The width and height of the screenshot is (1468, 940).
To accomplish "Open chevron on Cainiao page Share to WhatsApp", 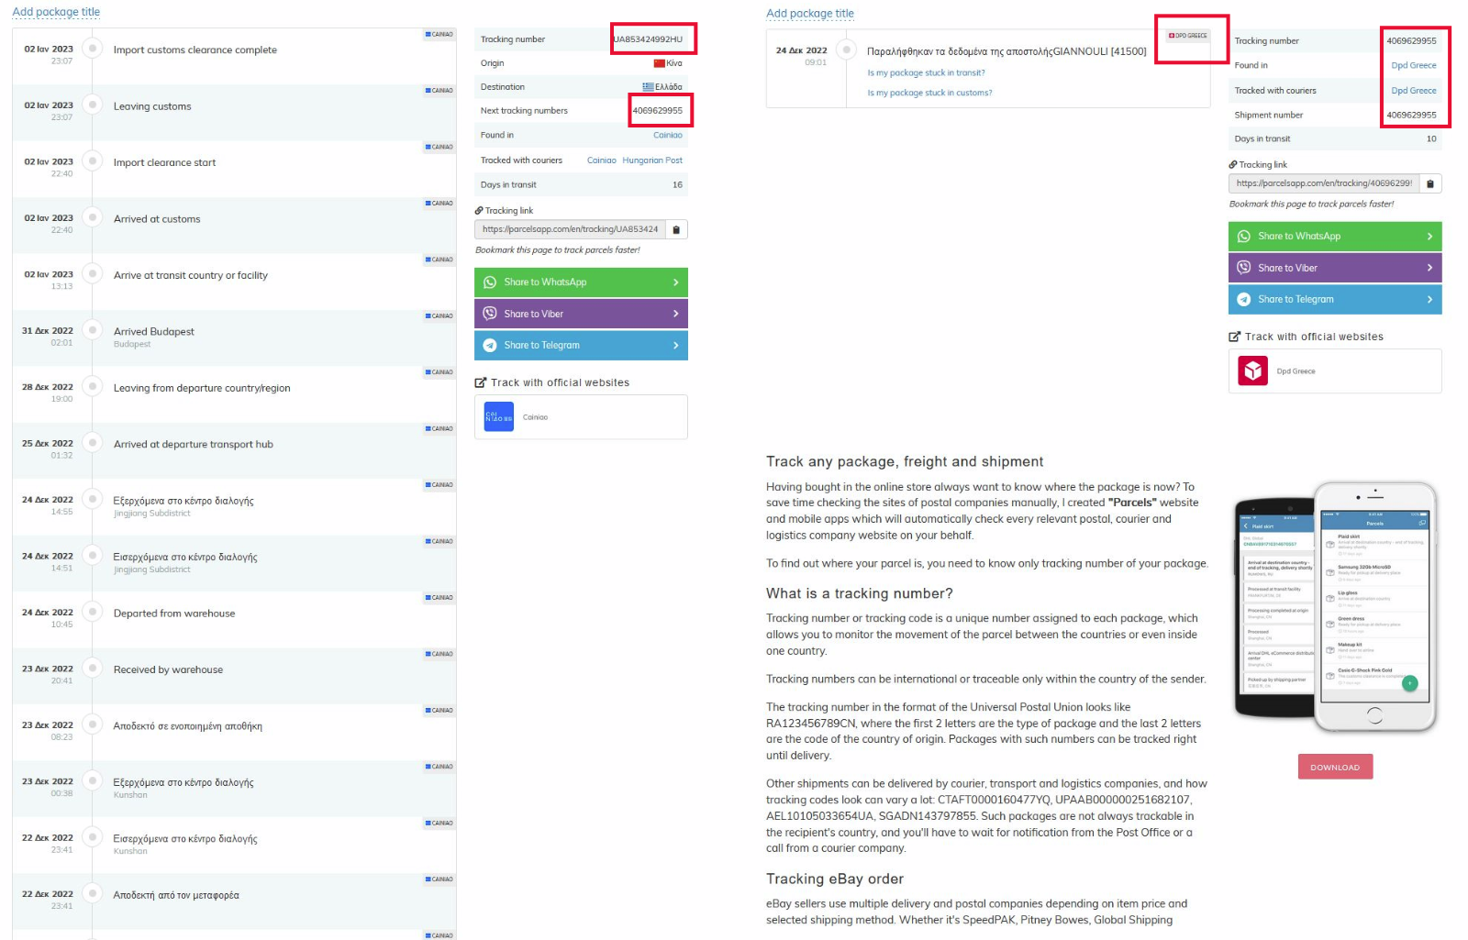I will pyautogui.click(x=676, y=282).
